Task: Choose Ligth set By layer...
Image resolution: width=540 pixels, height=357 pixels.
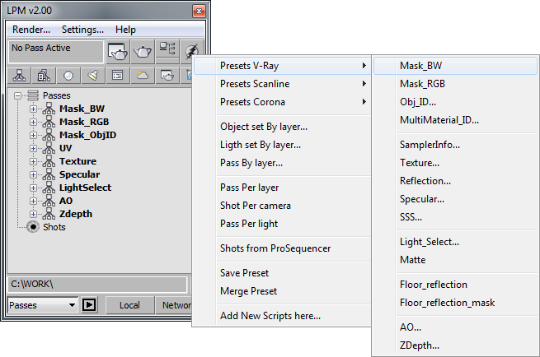Action: (x=282, y=145)
